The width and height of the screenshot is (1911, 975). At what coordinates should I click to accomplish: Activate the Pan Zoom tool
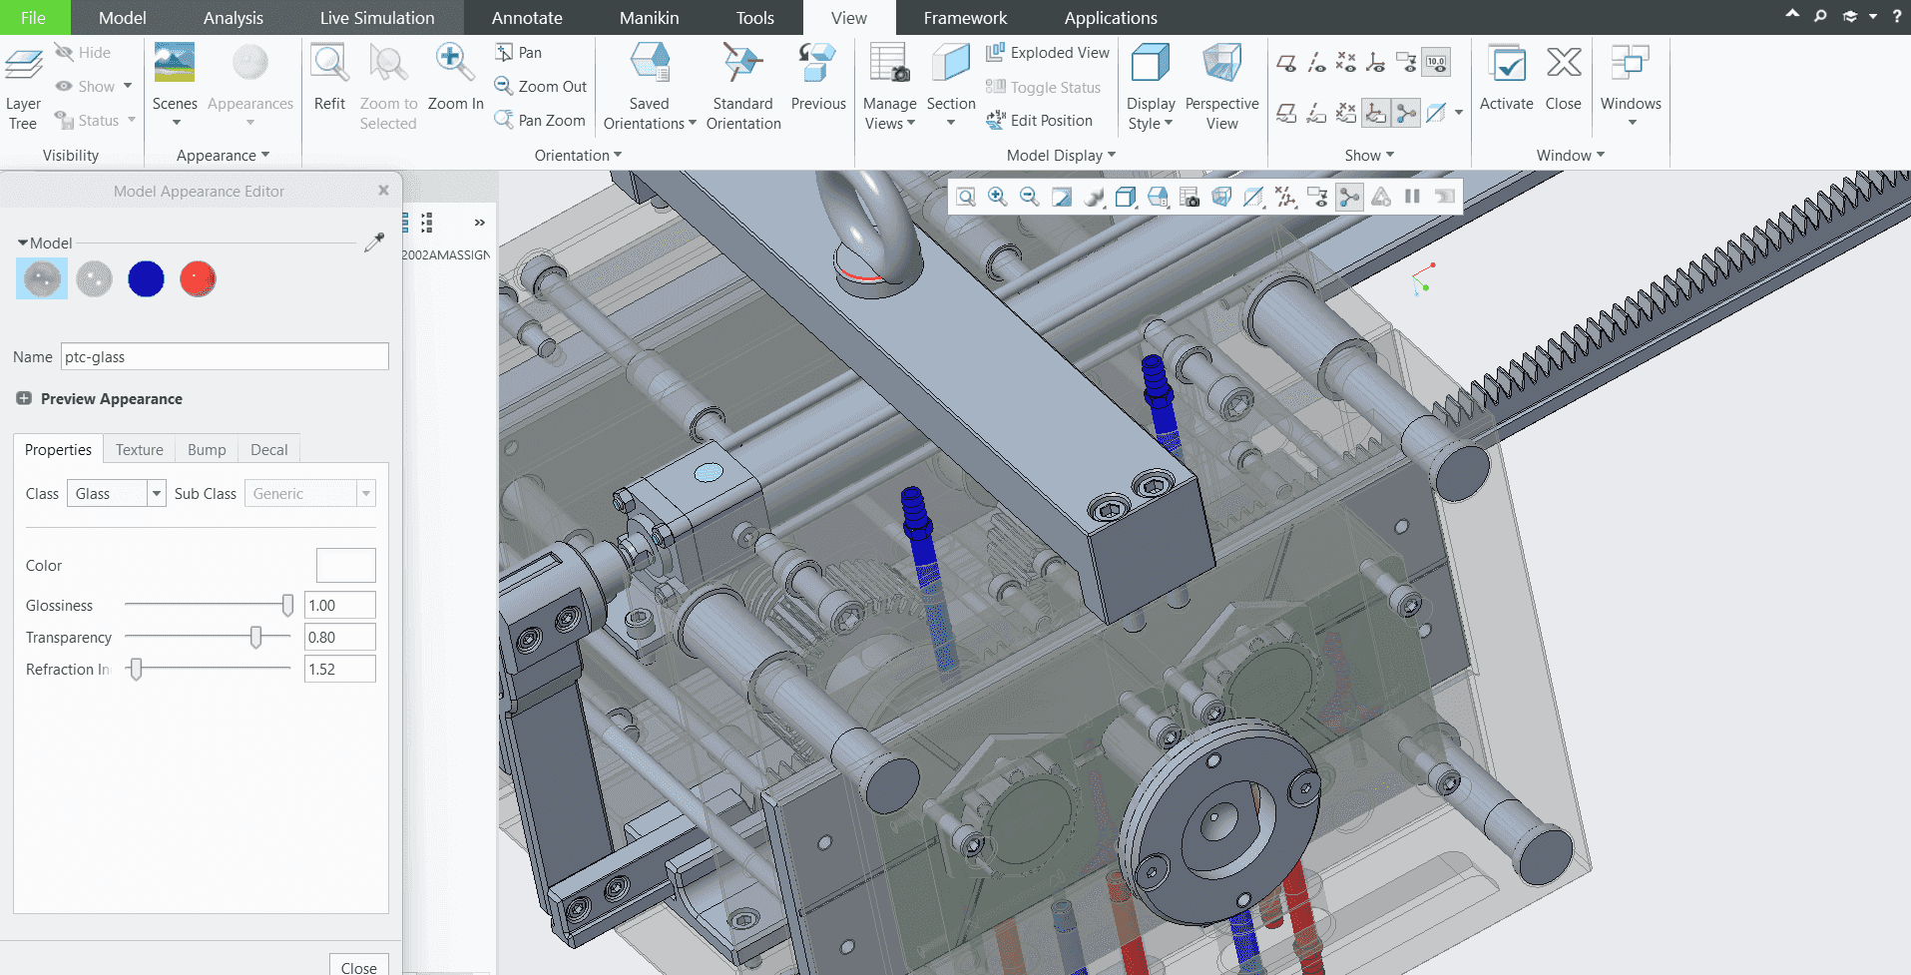[540, 121]
